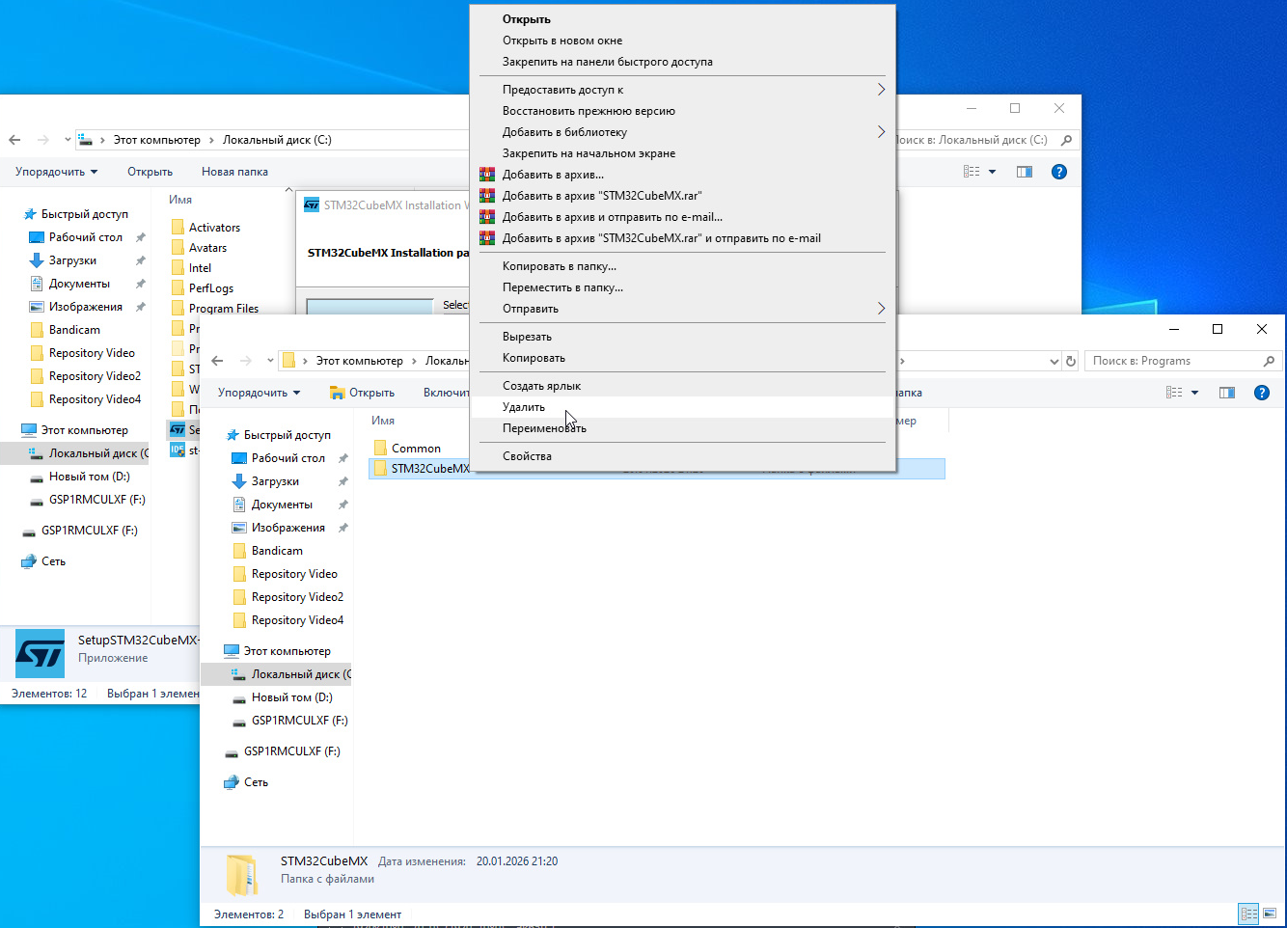Click view layout icon in Локальный диск (C:) window

tap(972, 172)
